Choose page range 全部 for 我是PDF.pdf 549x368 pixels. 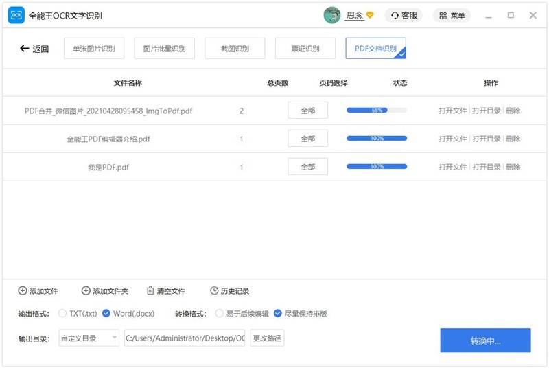(x=307, y=167)
